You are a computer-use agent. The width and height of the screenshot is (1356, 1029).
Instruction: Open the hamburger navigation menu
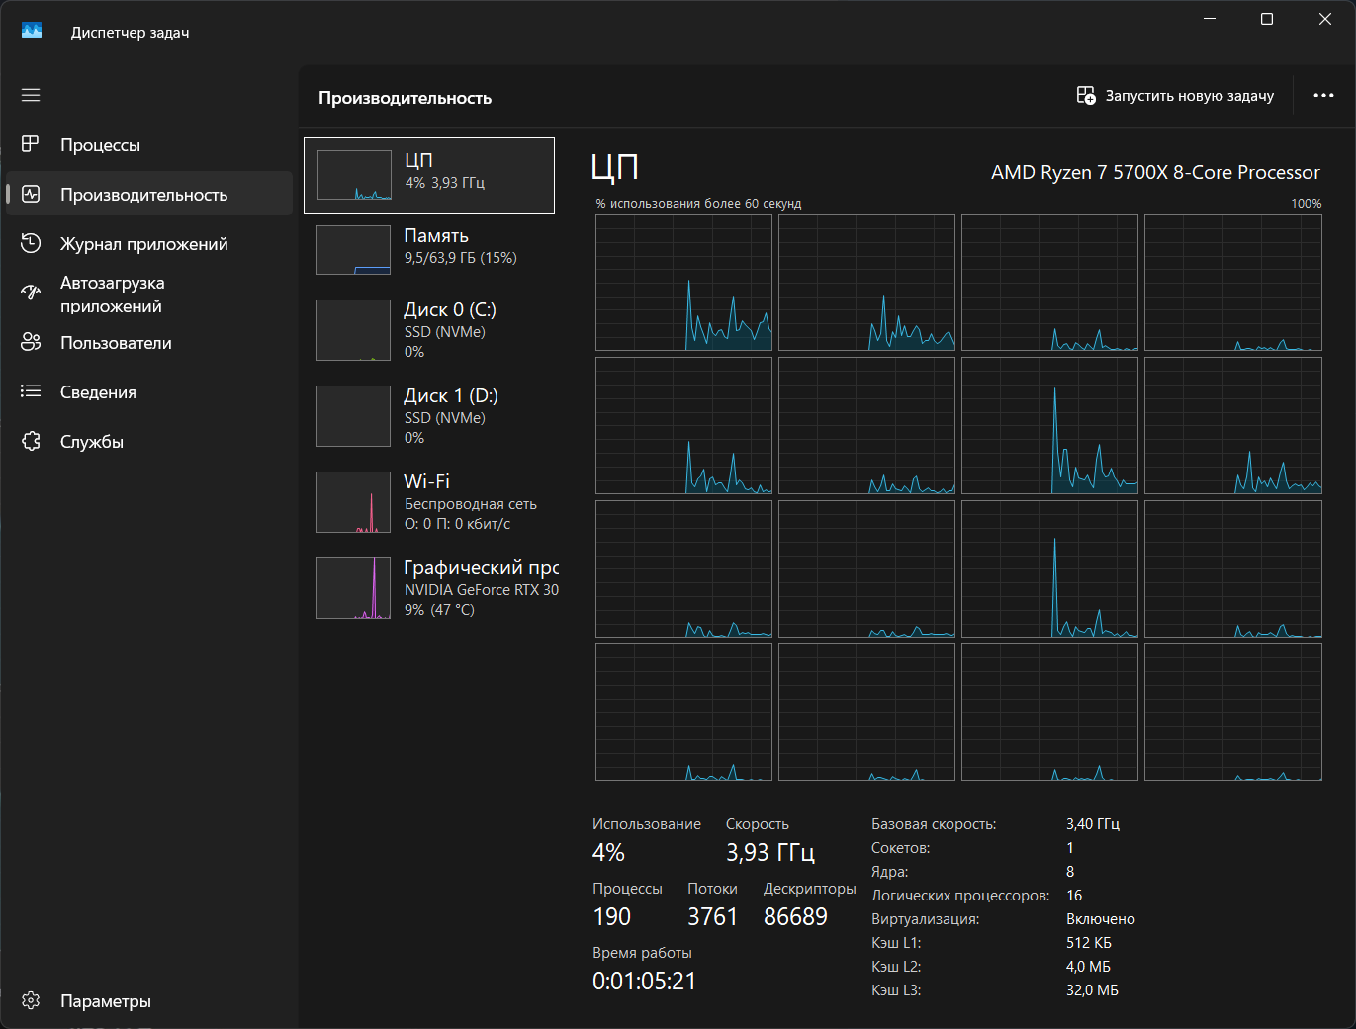coord(31,95)
